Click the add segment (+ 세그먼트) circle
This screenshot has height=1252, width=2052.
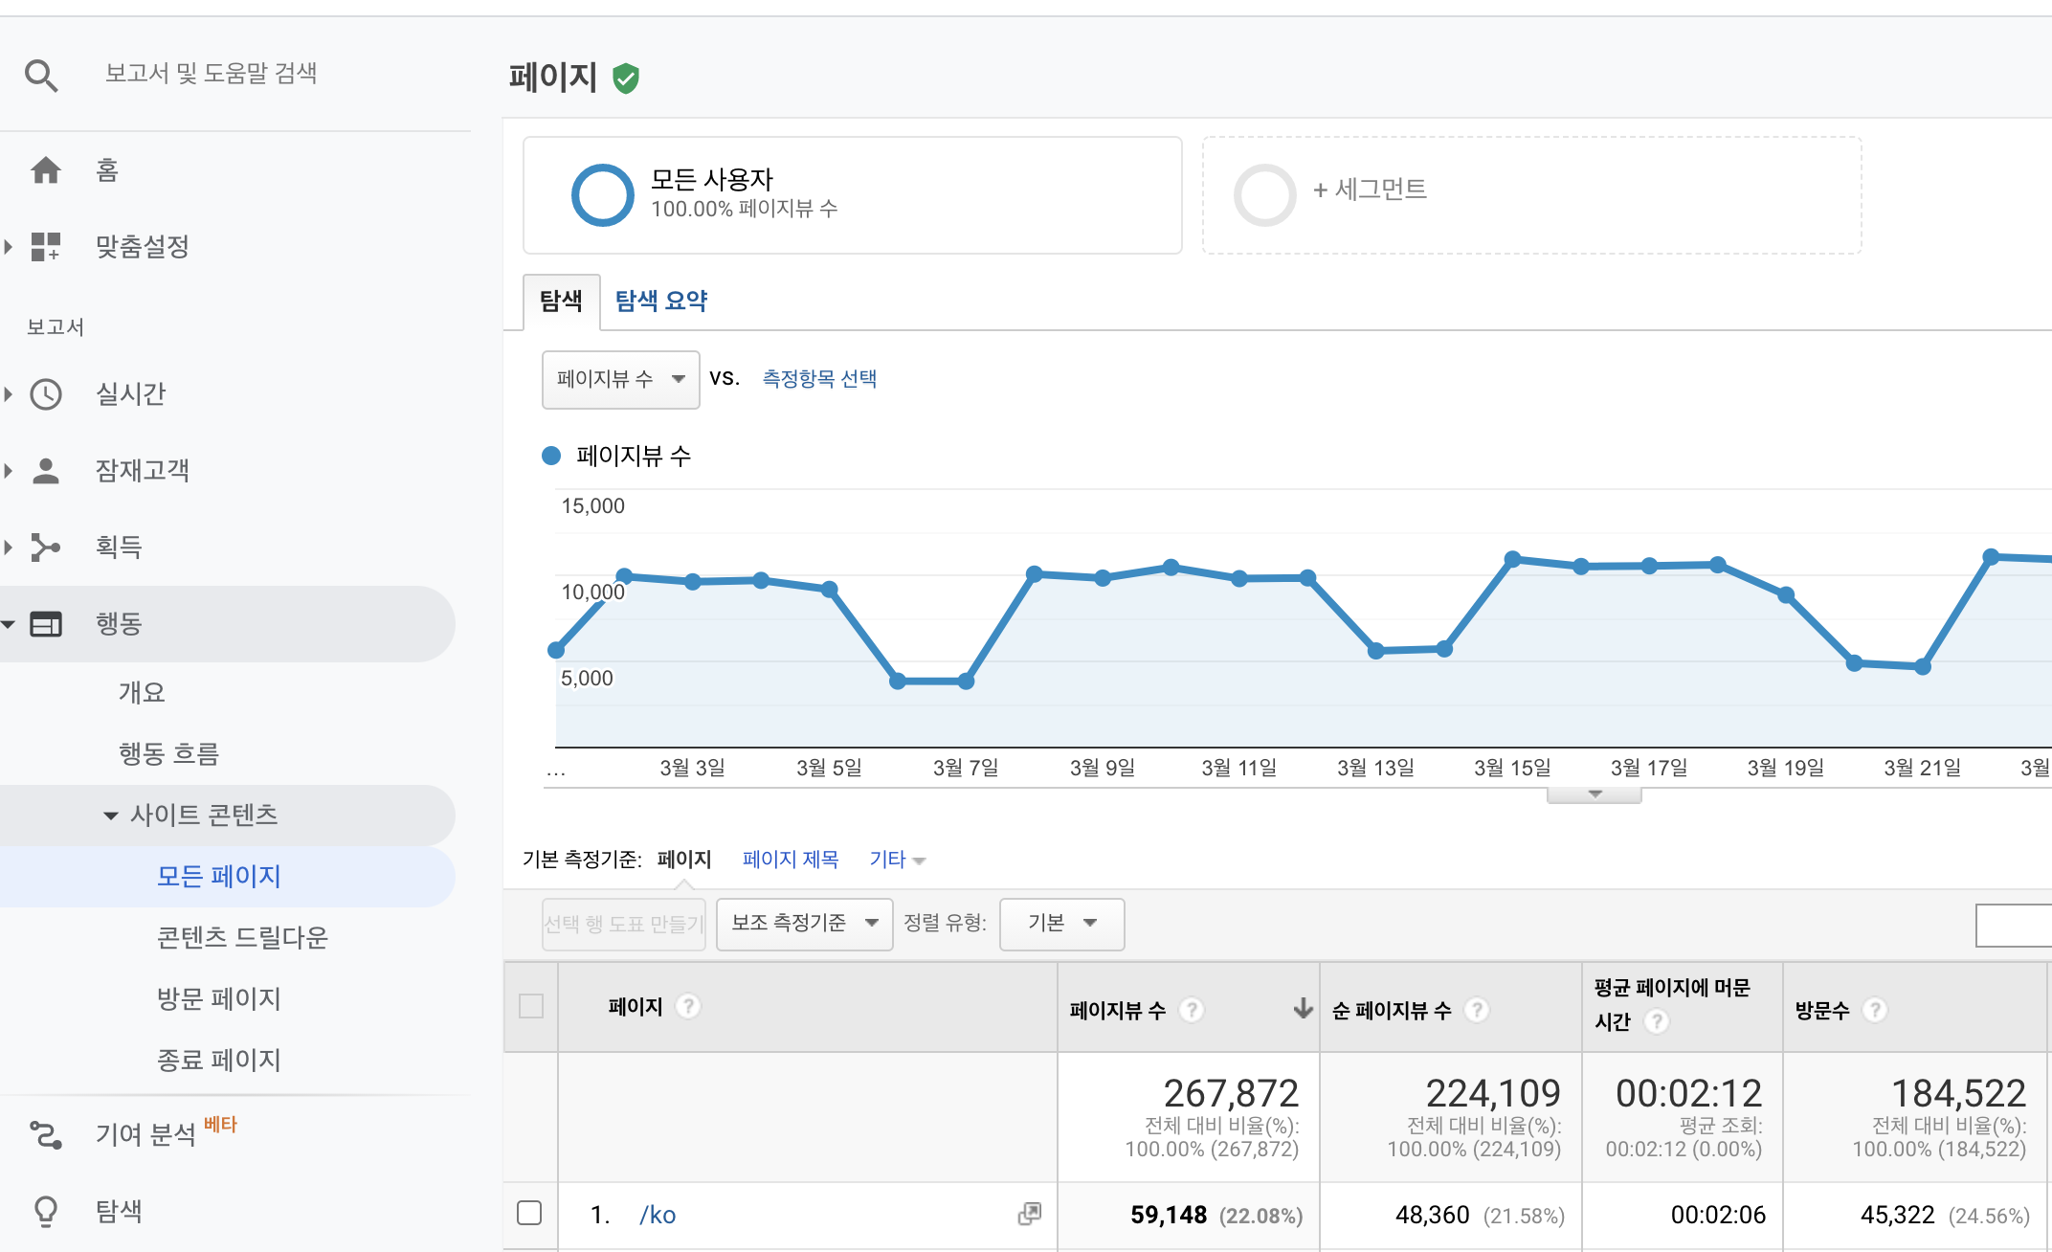pyautogui.click(x=1264, y=194)
